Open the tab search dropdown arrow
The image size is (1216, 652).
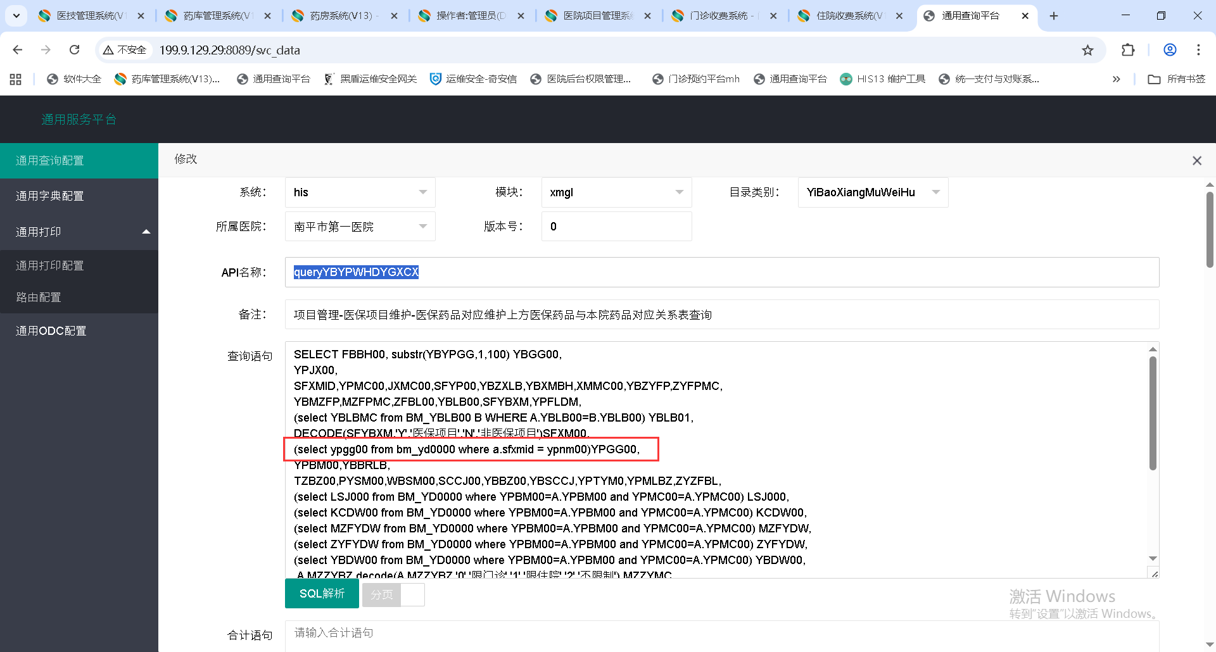pos(16,16)
